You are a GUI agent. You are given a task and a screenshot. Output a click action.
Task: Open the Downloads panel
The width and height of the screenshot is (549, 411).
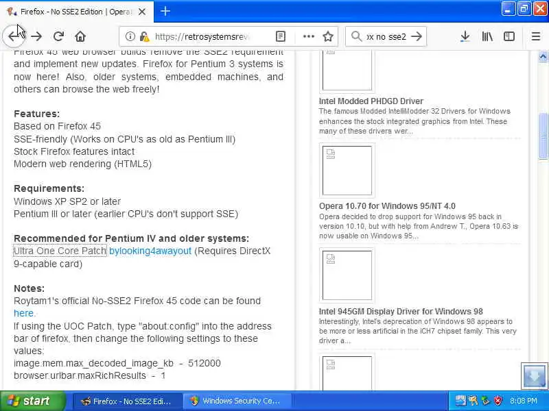click(465, 36)
